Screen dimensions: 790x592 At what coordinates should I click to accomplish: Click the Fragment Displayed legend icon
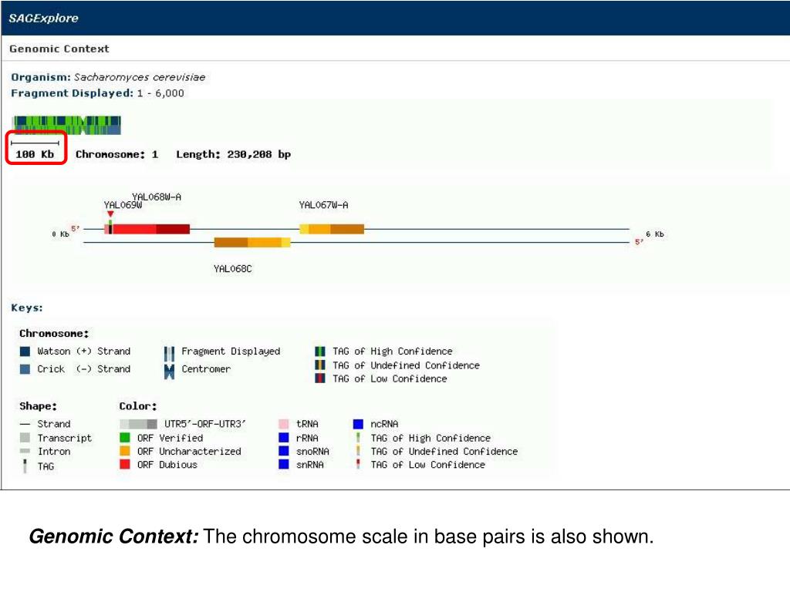pyautogui.click(x=169, y=354)
